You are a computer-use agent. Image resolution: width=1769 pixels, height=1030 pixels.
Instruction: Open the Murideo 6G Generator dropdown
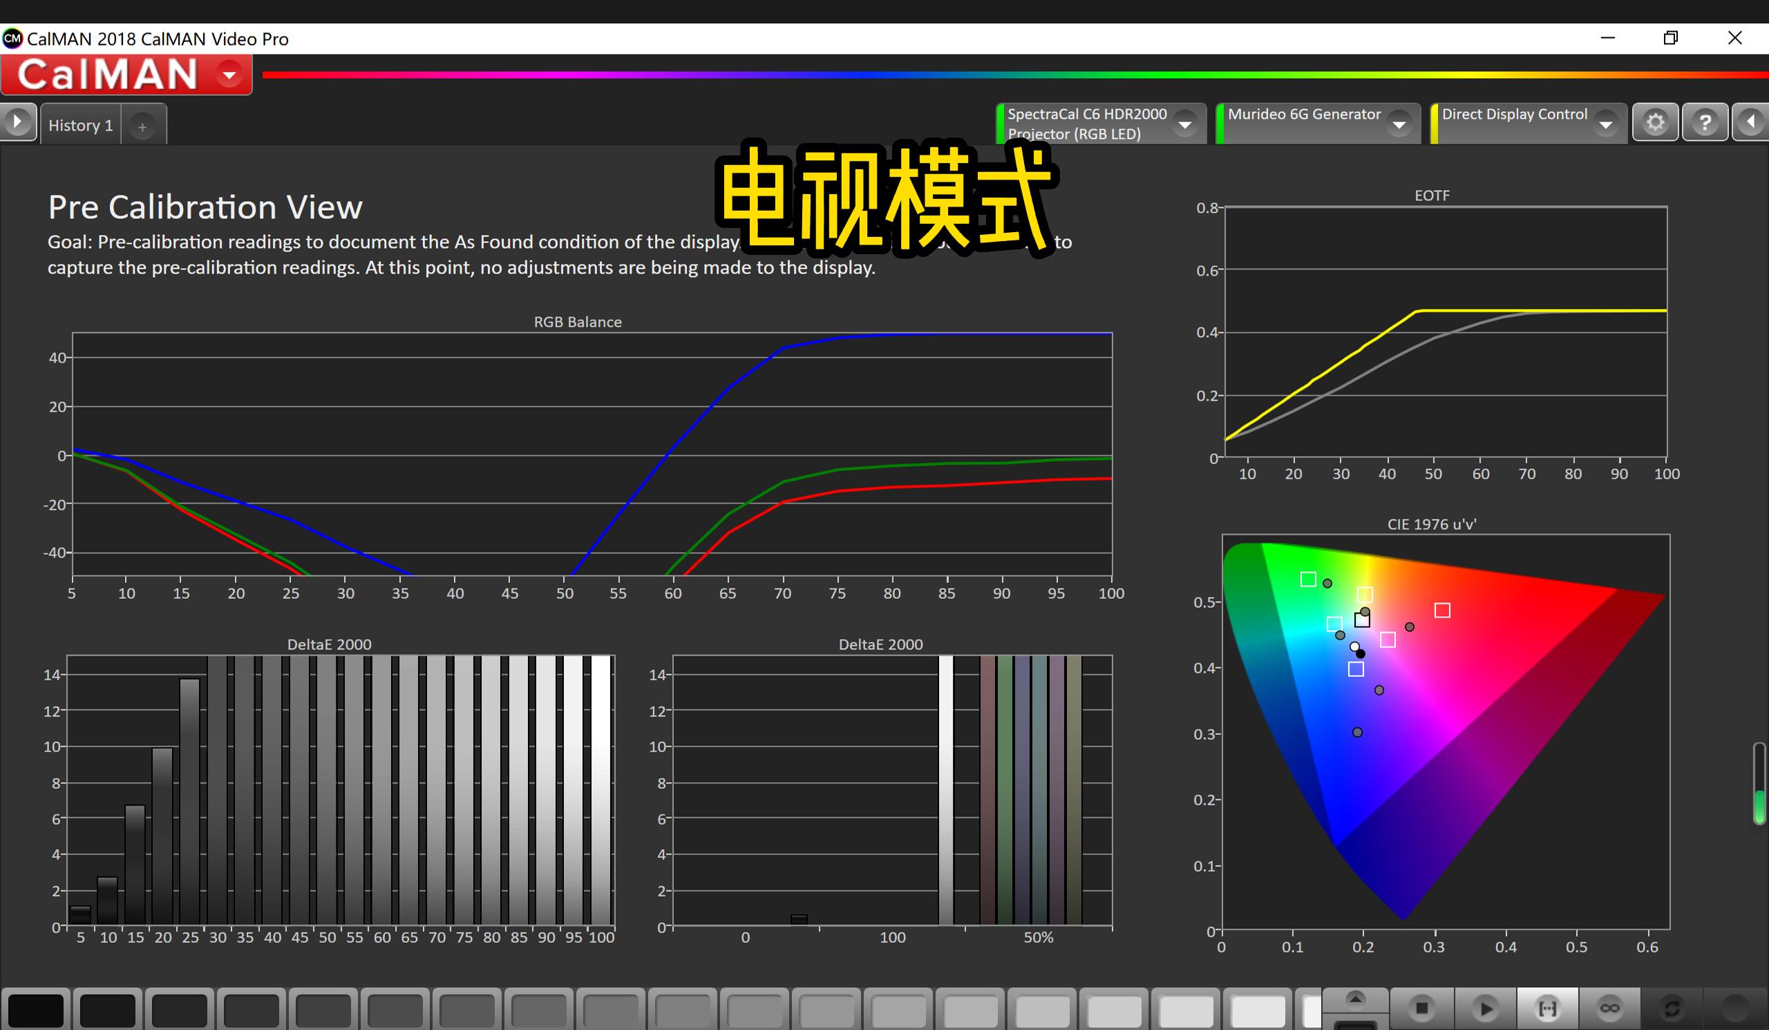[x=1401, y=124]
